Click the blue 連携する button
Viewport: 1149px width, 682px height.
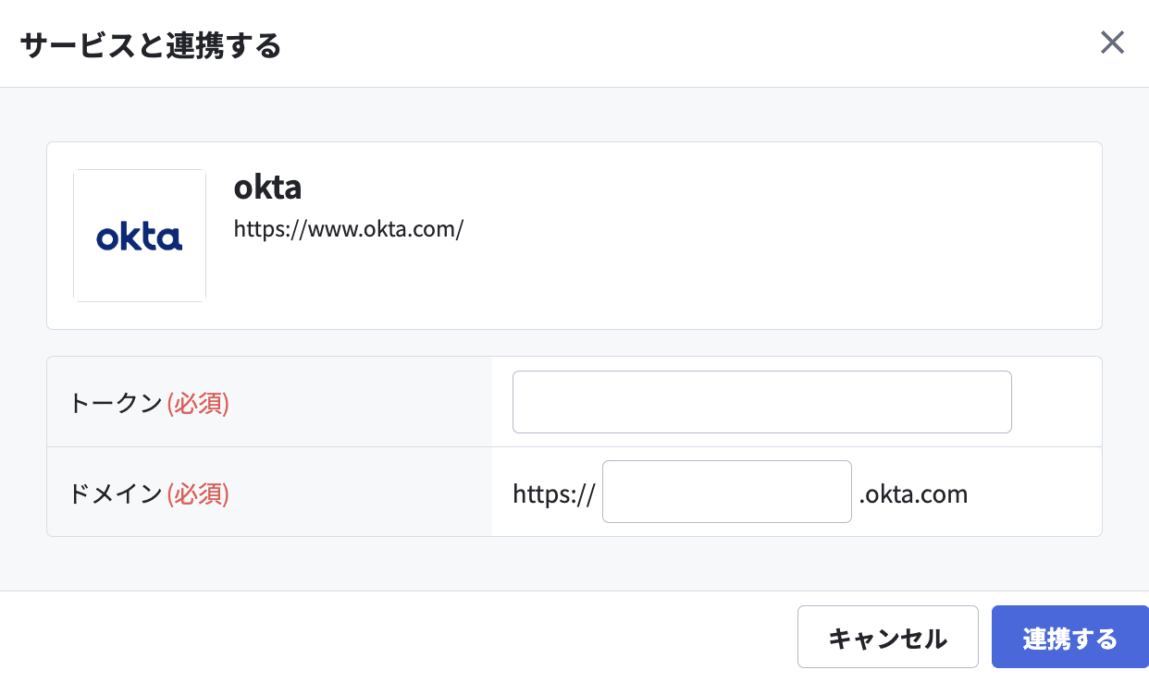[x=1070, y=637]
